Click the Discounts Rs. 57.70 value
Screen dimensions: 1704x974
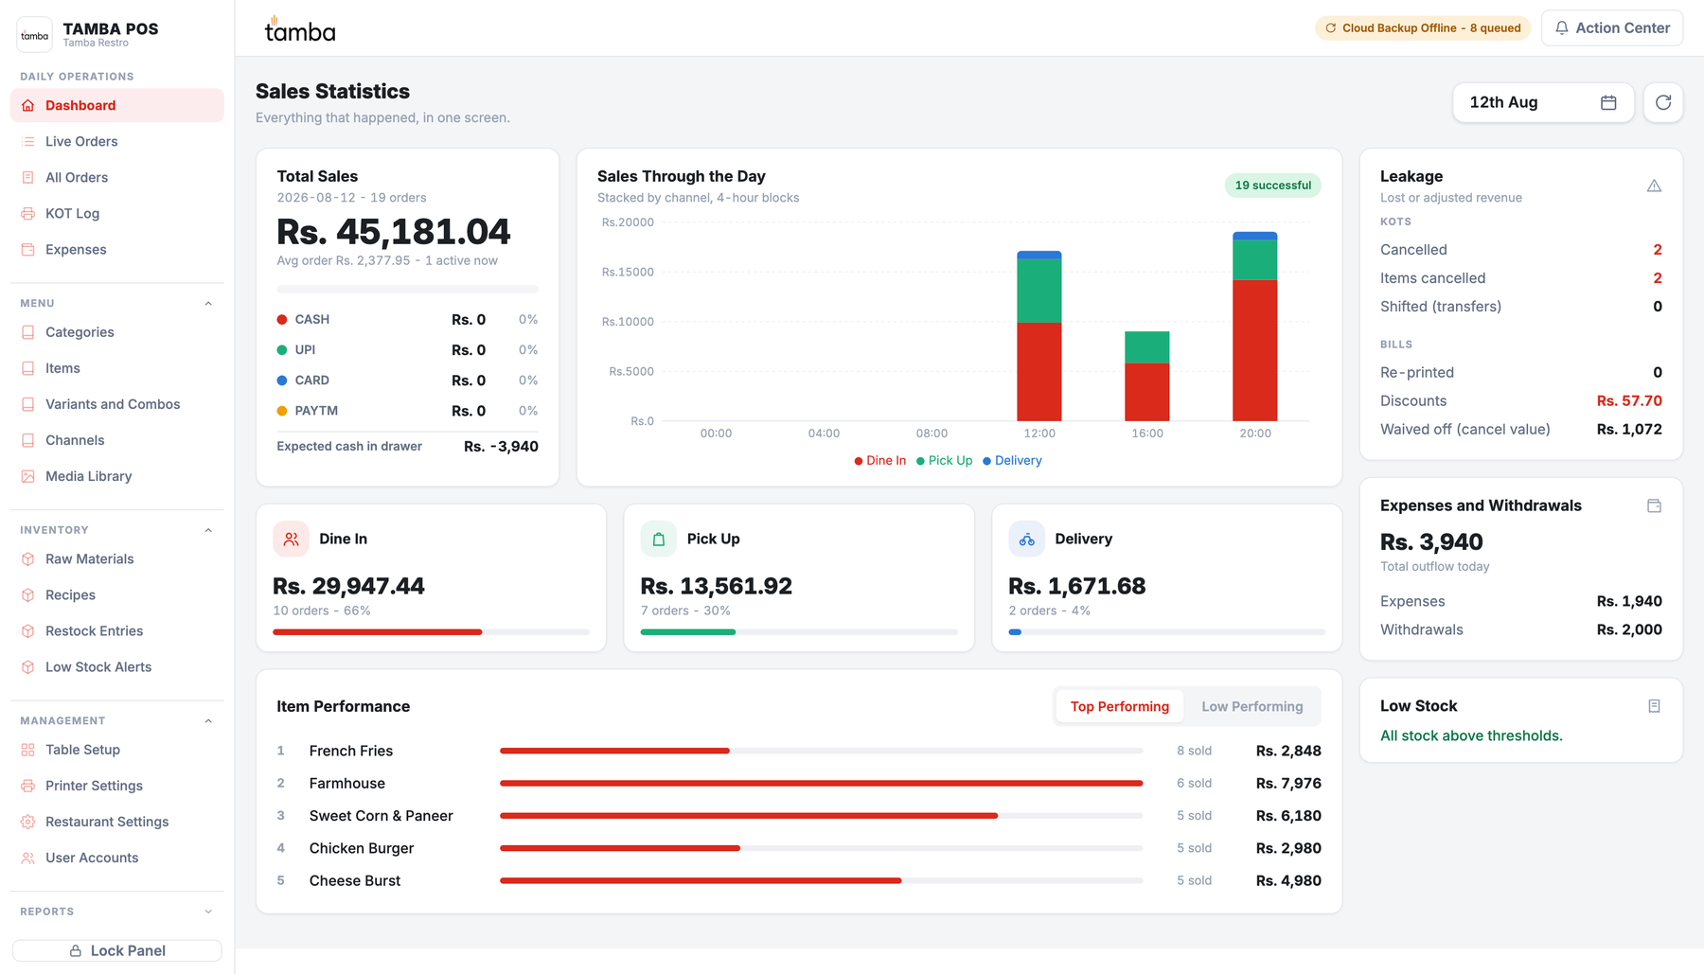tap(1629, 401)
